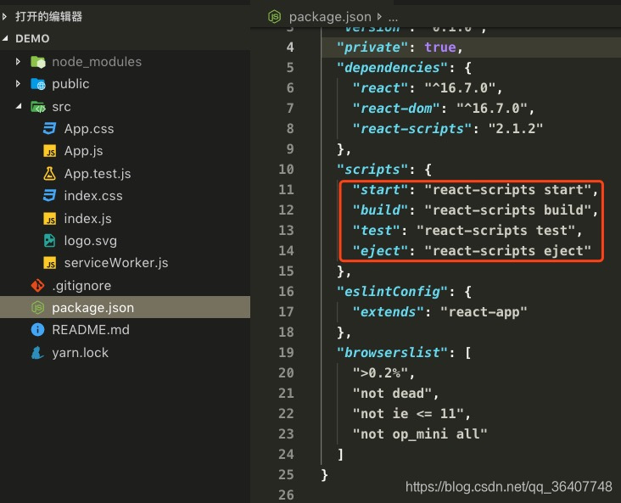
Task: Click the "eslintConfig" key
Action: [392, 292]
